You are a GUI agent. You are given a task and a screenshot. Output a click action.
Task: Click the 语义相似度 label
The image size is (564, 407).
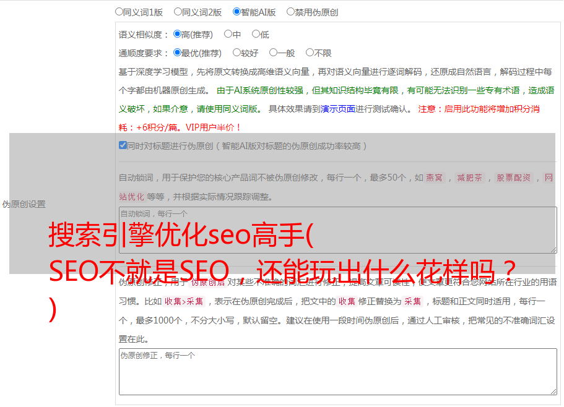(x=144, y=35)
